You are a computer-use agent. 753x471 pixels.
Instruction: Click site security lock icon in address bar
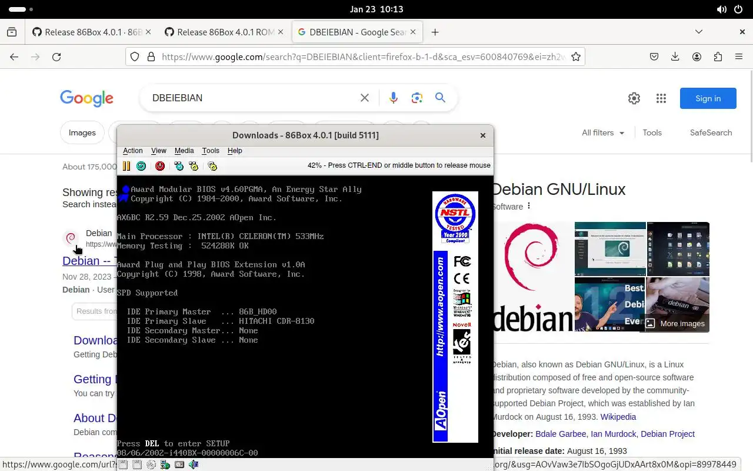151,57
